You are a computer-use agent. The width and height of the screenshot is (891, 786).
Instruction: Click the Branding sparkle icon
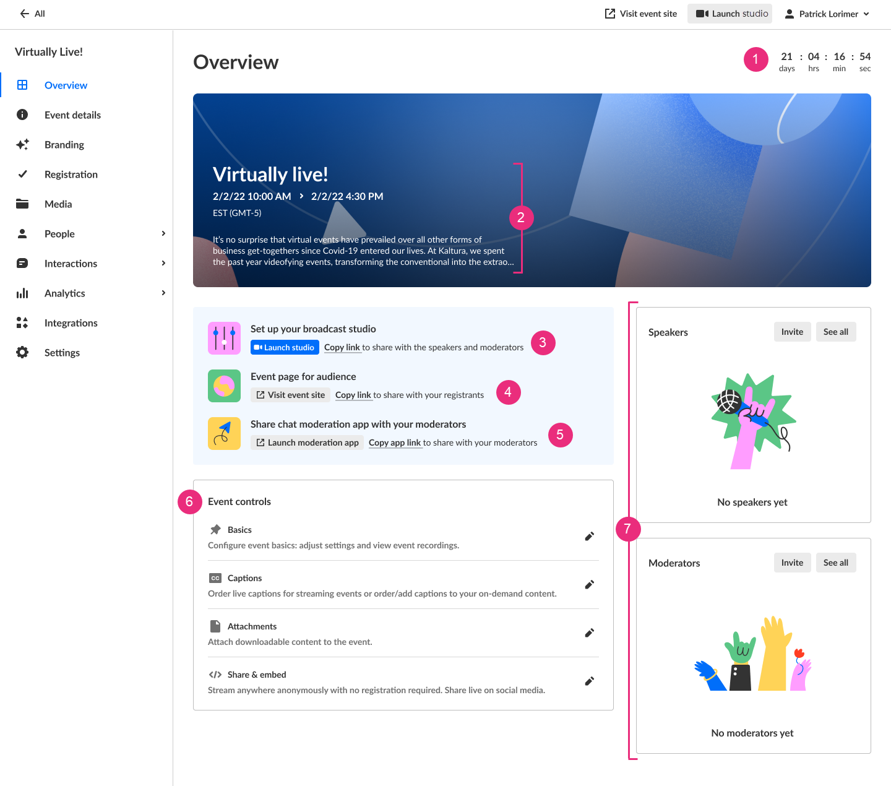click(22, 144)
